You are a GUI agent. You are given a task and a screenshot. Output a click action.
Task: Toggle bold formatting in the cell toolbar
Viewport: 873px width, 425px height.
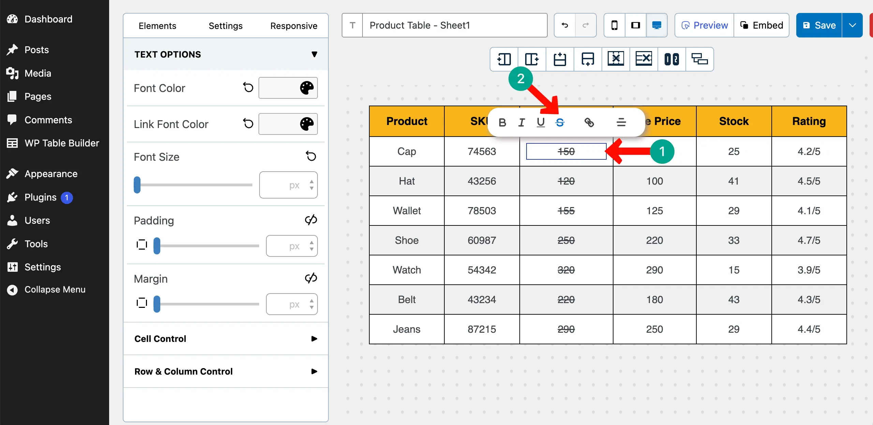tap(502, 122)
